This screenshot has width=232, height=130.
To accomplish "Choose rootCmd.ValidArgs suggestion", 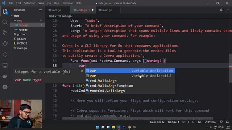I will 130,91.
